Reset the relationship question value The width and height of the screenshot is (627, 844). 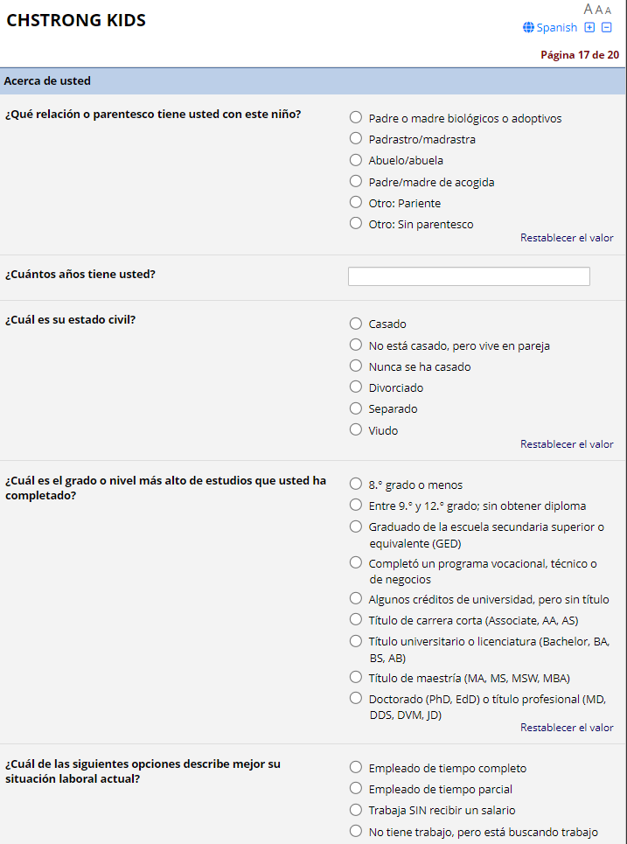[x=567, y=238]
